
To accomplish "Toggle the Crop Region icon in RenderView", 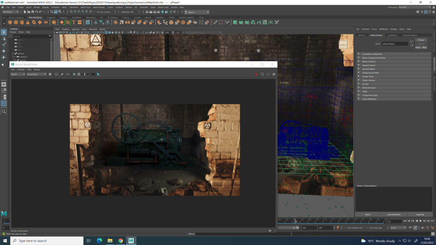I will tap(74, 74).
